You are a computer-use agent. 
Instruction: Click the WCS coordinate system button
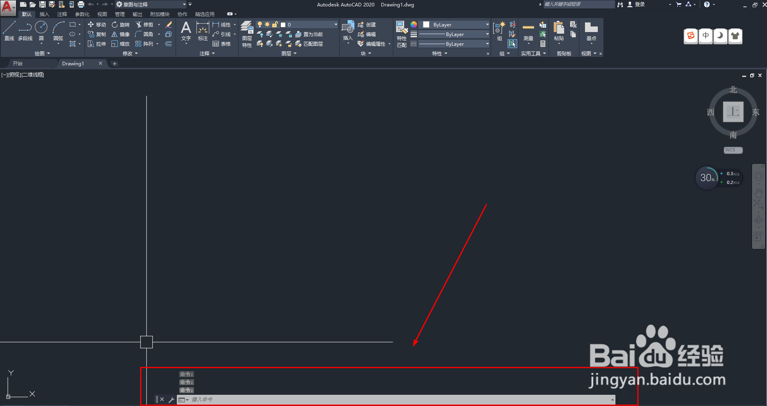(x=733, y=150)
